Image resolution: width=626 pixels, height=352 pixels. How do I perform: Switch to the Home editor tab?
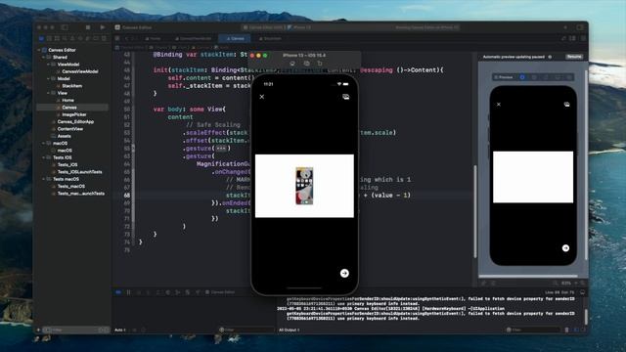pyautogui.click(x=153, y=39)
